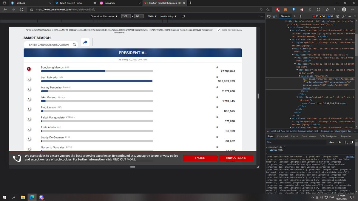Open the 100% zoom dropdown

[x=152, y=16]
